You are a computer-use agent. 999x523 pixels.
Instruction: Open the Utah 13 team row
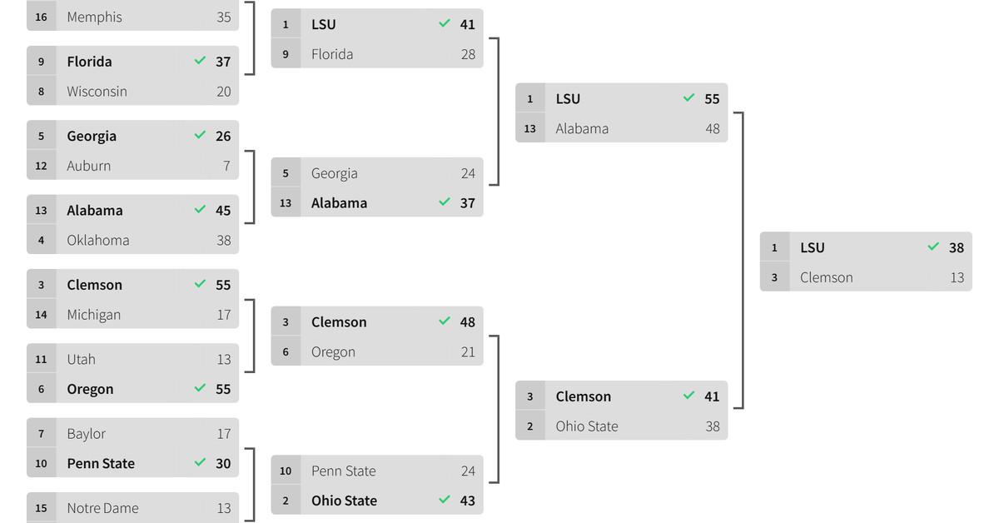pos(132,359)
